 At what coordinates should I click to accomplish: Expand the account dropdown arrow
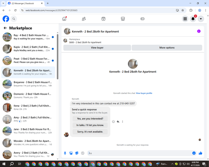click(201, 19)
